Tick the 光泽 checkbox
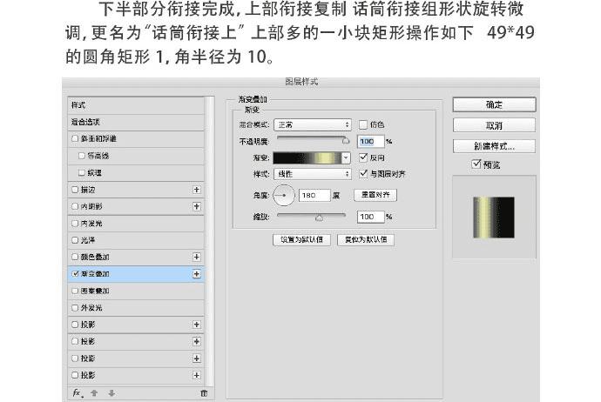The height and width of the screenshot is (402, 601). click(x=75, y=240)
